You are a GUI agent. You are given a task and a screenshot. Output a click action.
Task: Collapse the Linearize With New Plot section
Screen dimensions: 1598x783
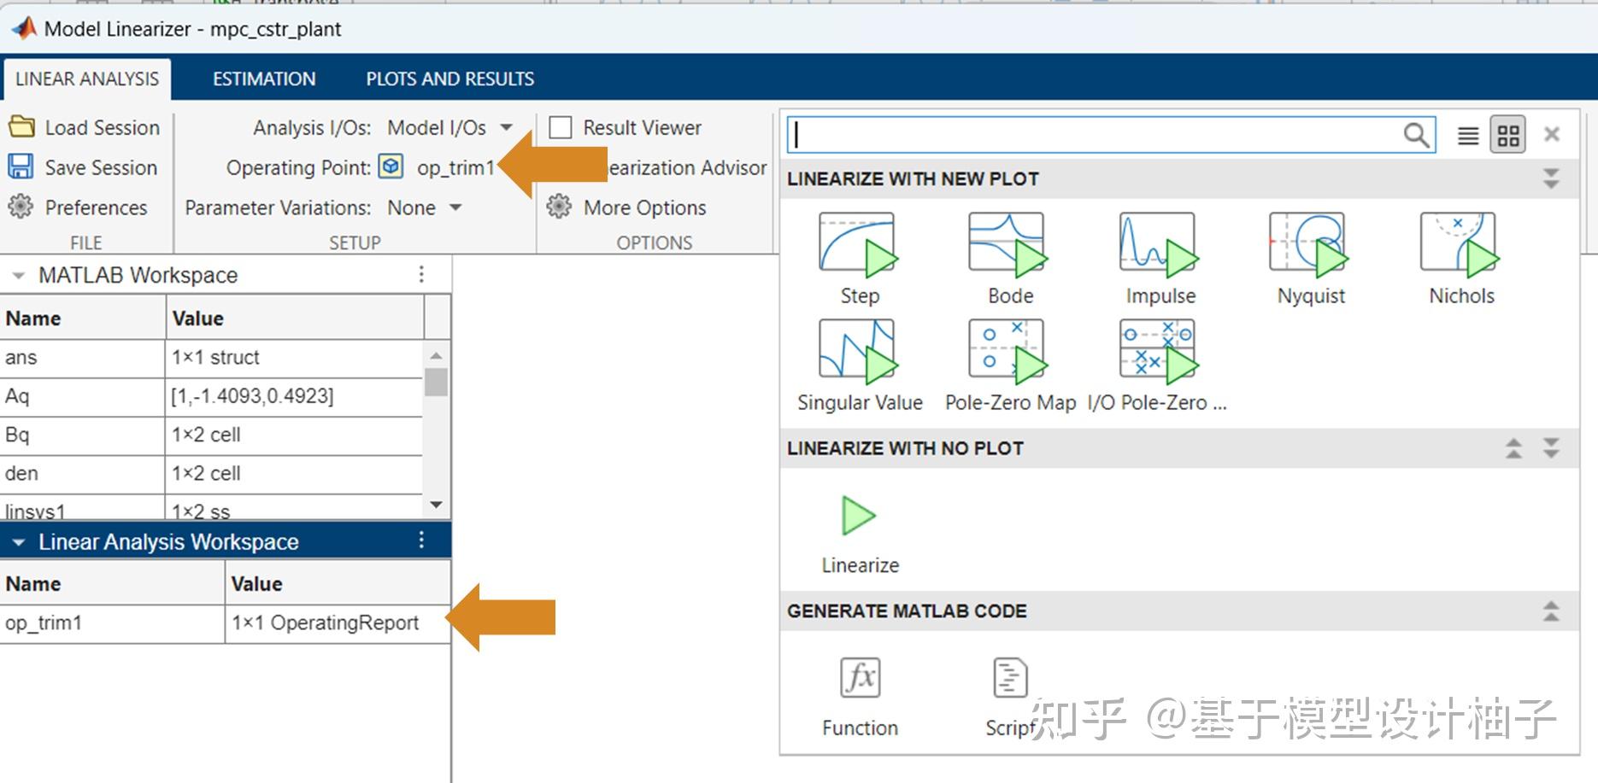point(1549,178)
